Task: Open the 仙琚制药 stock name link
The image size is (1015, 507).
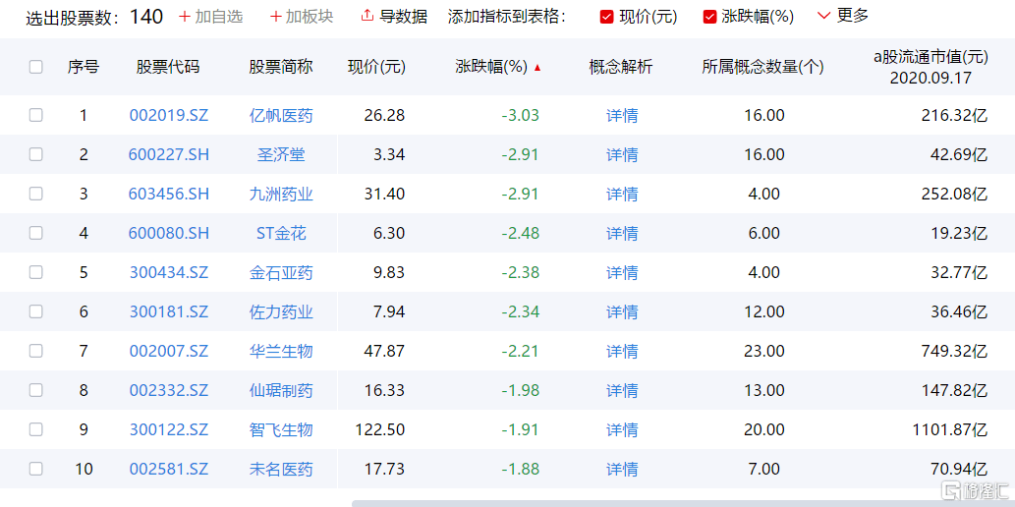Action: coord(281,390)
